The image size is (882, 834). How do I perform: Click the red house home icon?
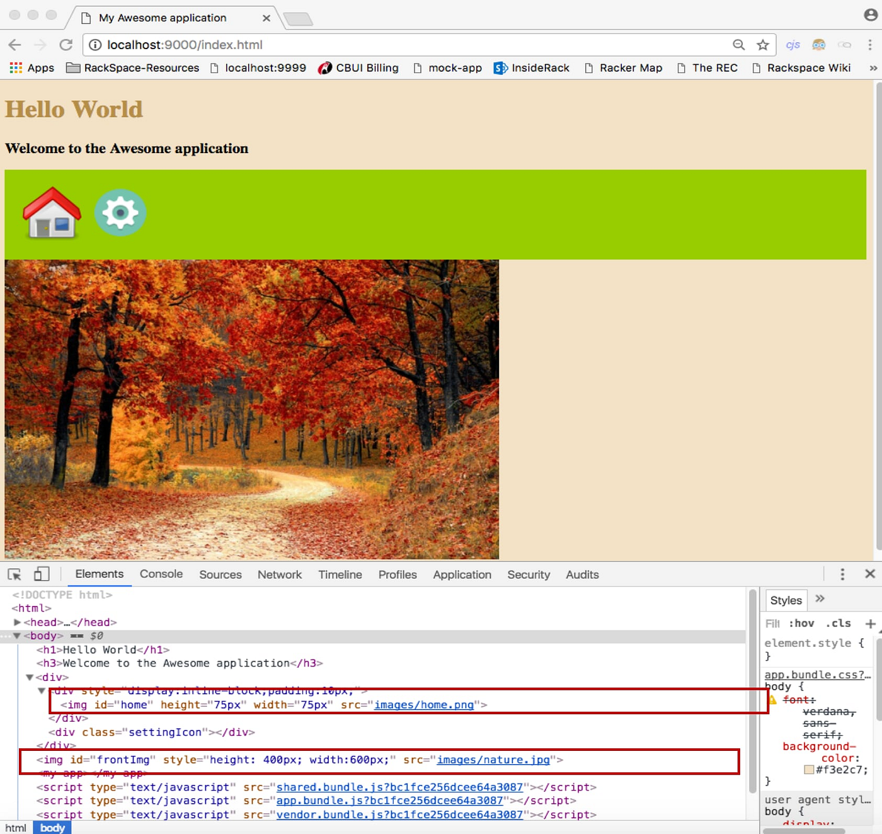point(52,213)
